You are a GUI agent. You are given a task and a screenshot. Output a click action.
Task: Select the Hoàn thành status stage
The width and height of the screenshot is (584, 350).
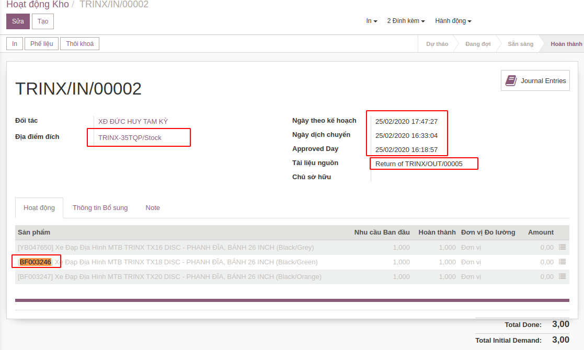566,44
